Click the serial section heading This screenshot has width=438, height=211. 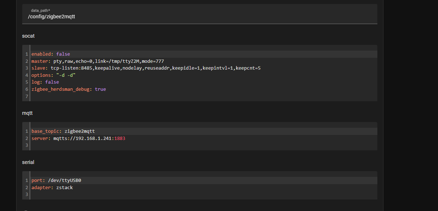click(x=28, y=162)
